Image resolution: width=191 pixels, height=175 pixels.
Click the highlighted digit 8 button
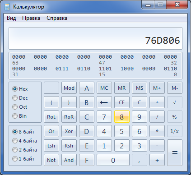(122, 117)
